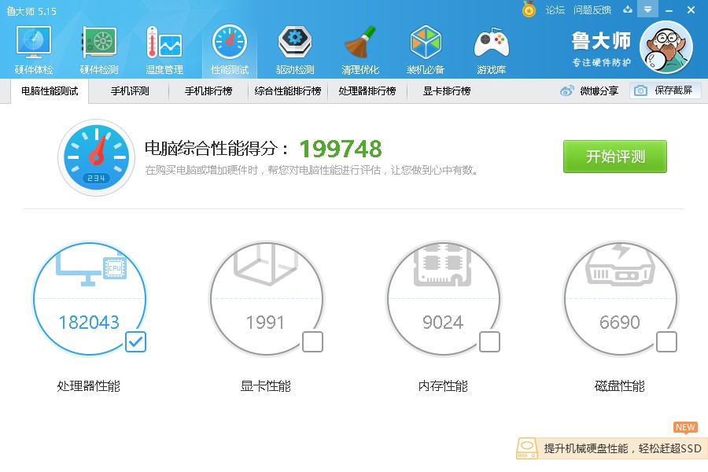Click the gold medal icon in title bar

tap(529, 9)
